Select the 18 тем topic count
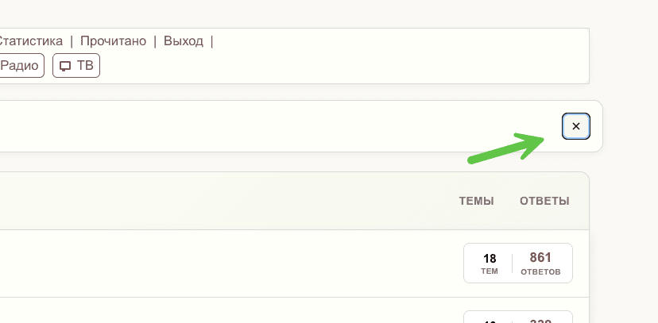 pyautogui.click(x=490, y=263)
